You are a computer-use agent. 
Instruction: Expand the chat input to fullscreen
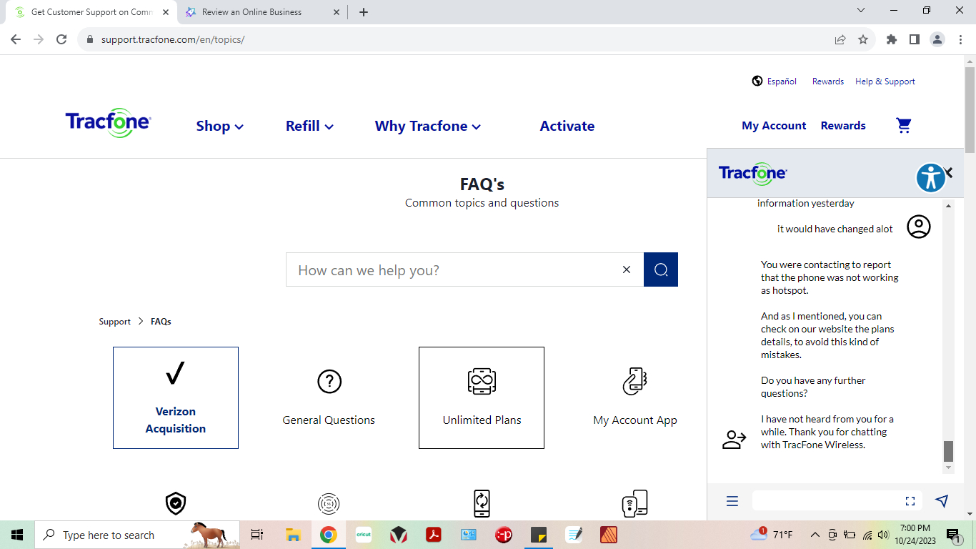tap(910, 501)
